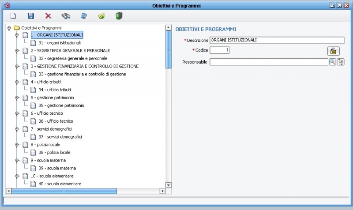Click the green exit door icon
This screenshot has width=353, height=210.
click(119, 16)
